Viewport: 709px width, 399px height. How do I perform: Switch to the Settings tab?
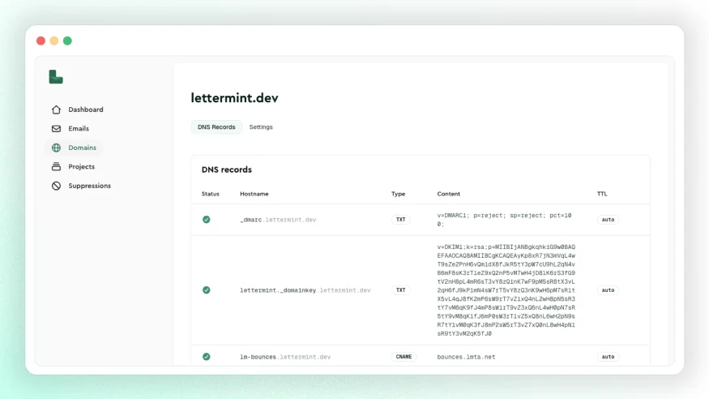tap(261, 127)
